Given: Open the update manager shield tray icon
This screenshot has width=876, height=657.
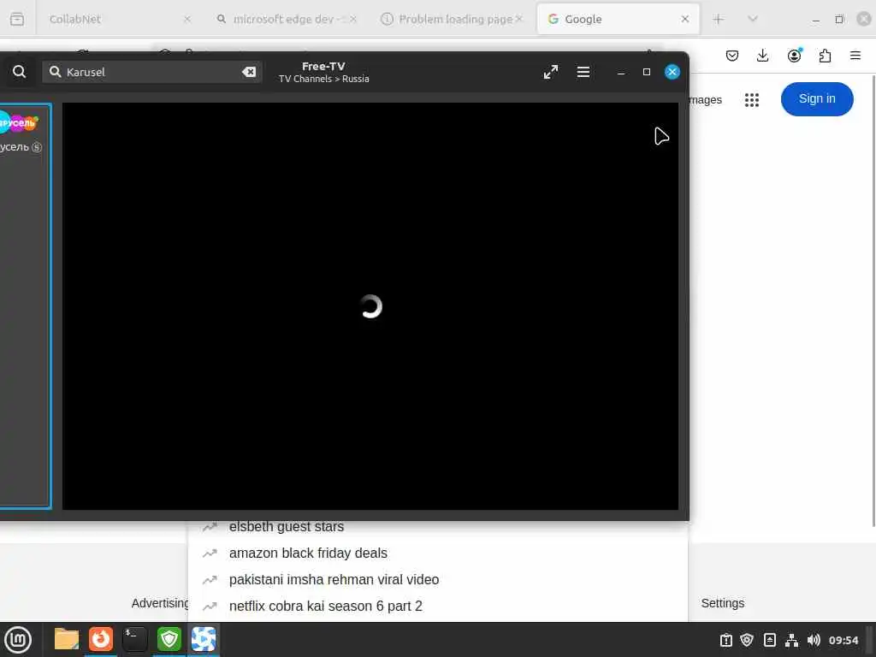Looking at the screenshot, I should point(747,640).
